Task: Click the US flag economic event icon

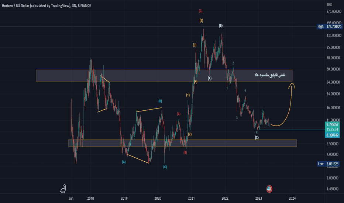Action: (x=269, y=189)
